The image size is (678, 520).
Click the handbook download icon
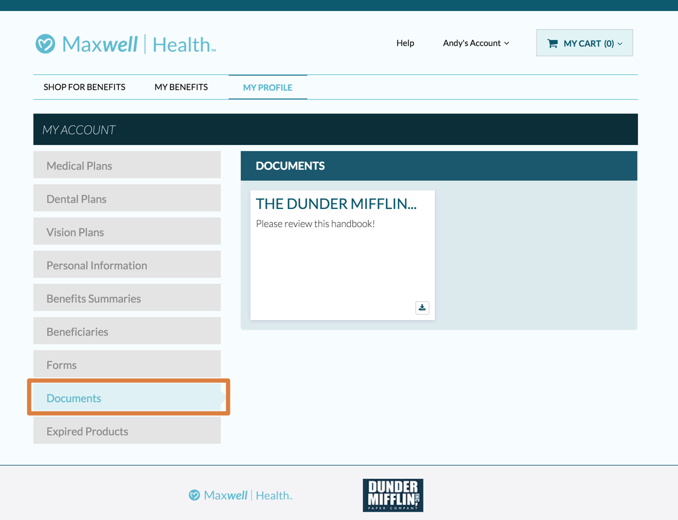click(x=422, y=307)
